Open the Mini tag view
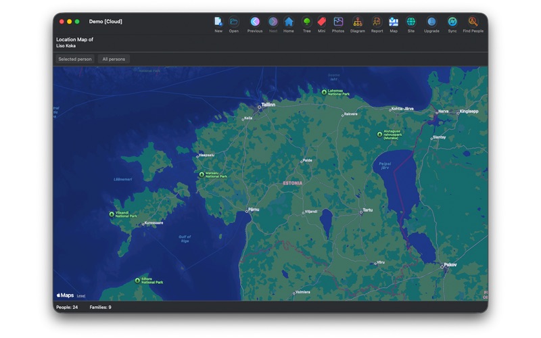The width and height of the screenshot is (541, 338). point(322,22)
